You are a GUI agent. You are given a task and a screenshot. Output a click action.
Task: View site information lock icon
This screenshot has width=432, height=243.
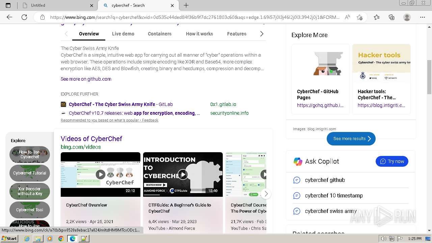point(43,17)
